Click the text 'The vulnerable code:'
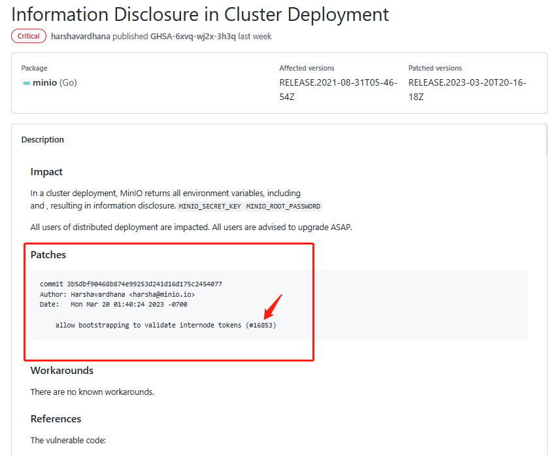The width and height of the screenshot is (549, 455). 68,440
